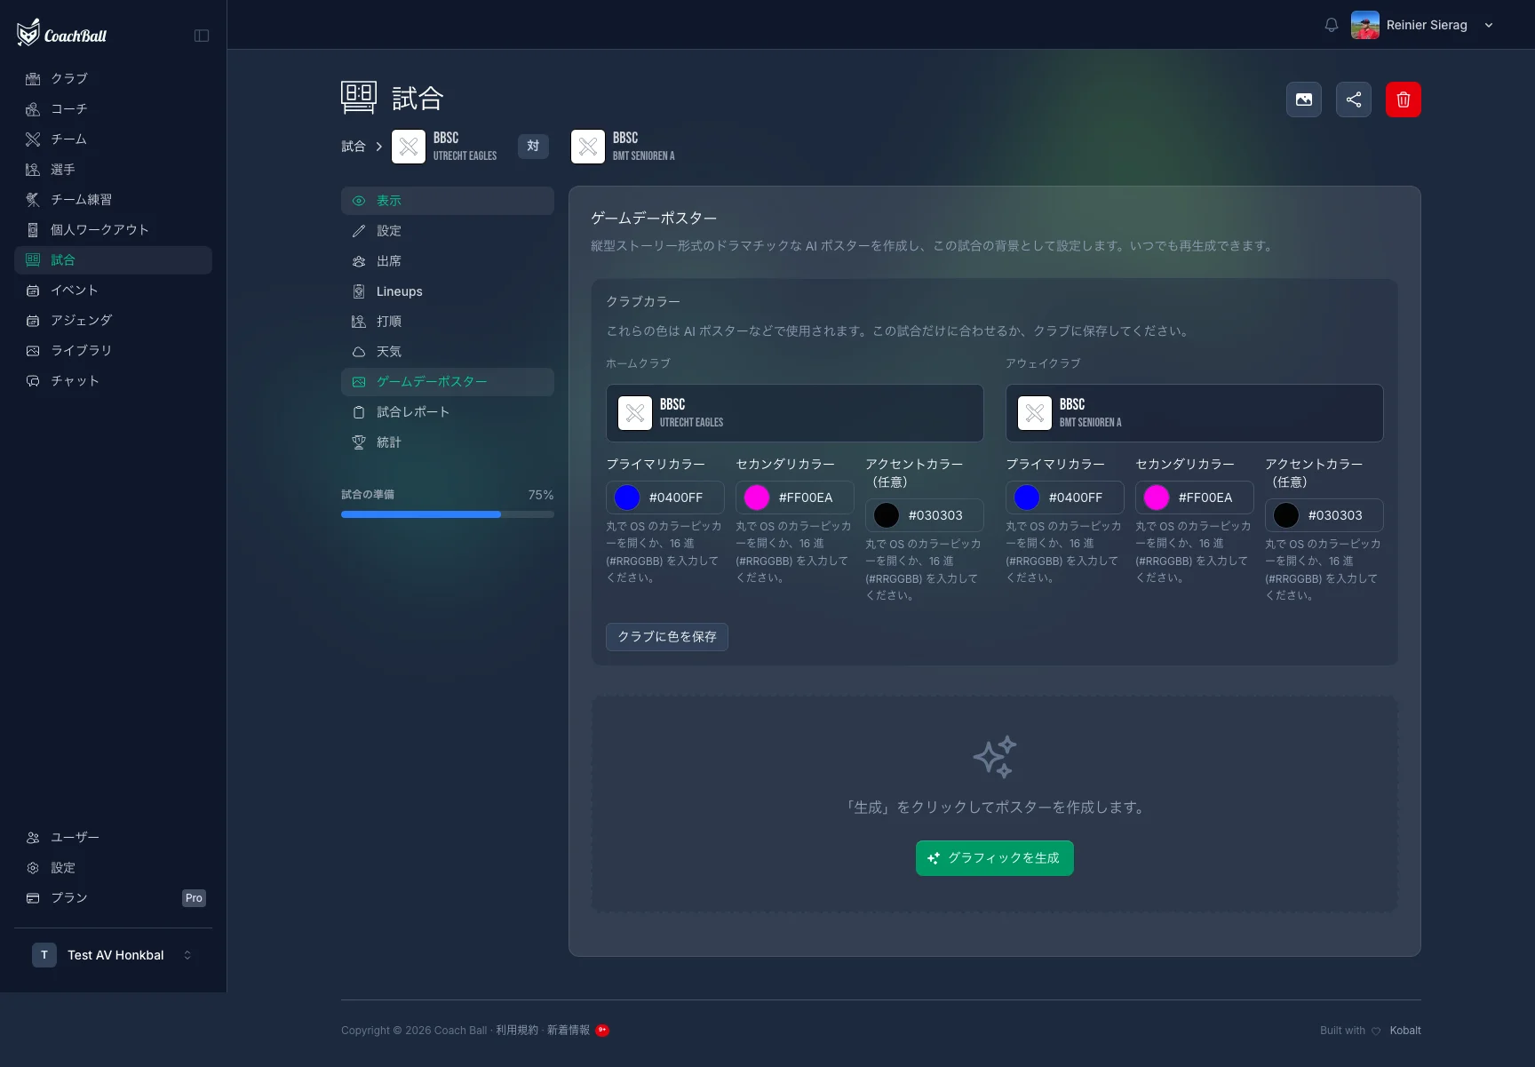Edit away primary hex field #0400FF
The image size is (1535, 1067).
tap(1081, 498)
